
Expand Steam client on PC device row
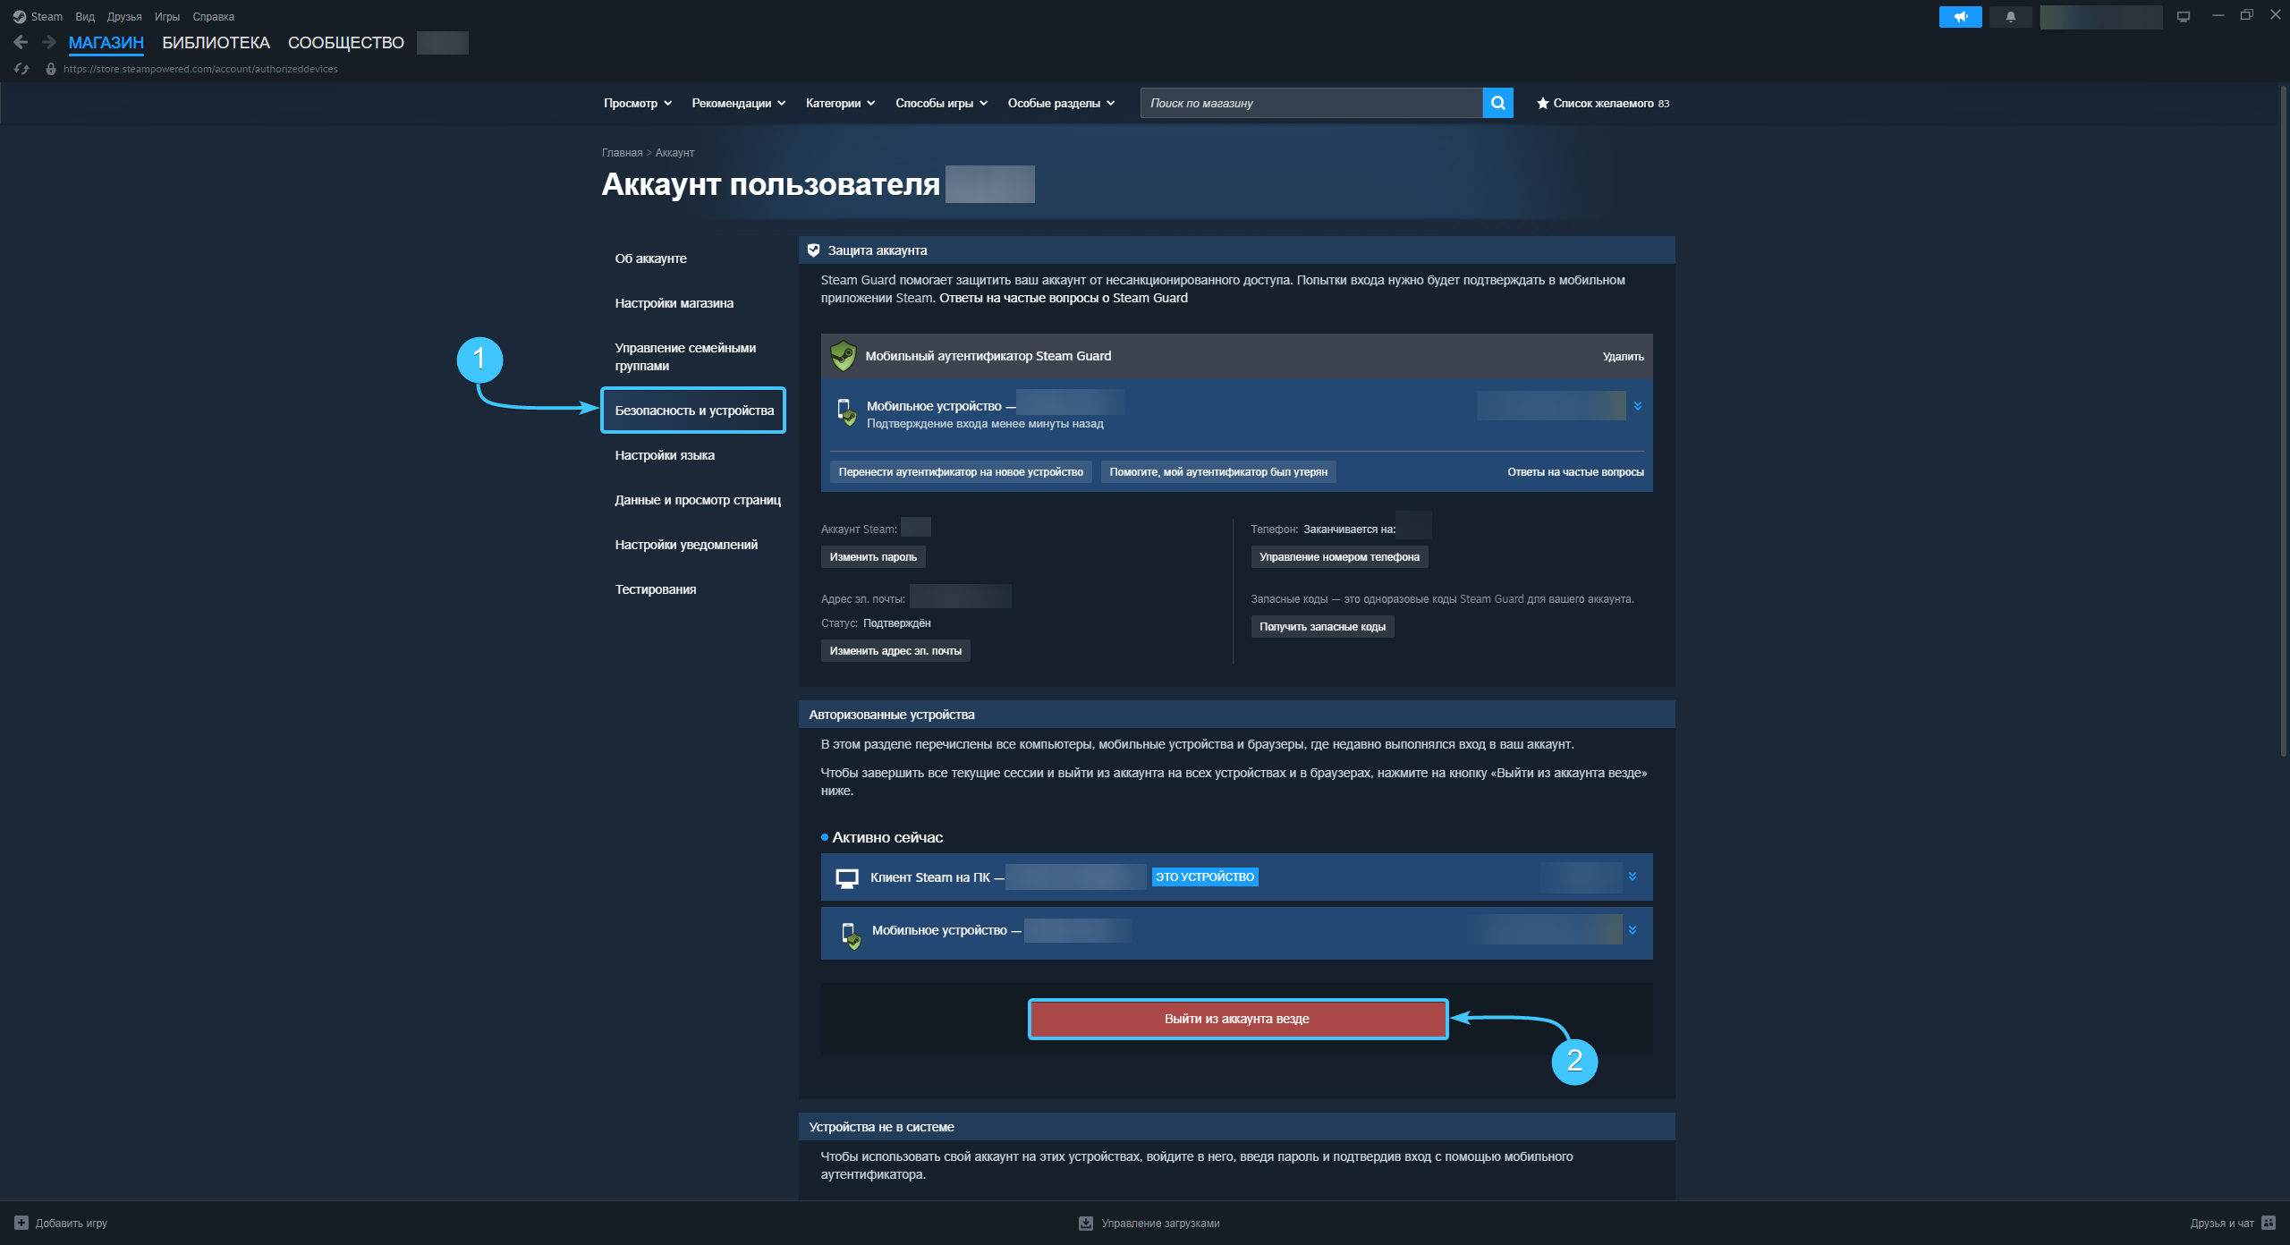(1632, 877)
